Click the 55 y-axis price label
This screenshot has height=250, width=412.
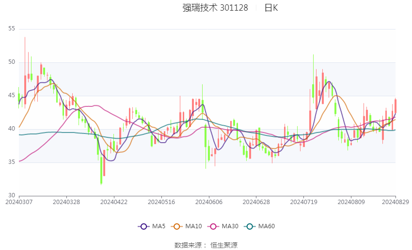click(x=12, y=29)
